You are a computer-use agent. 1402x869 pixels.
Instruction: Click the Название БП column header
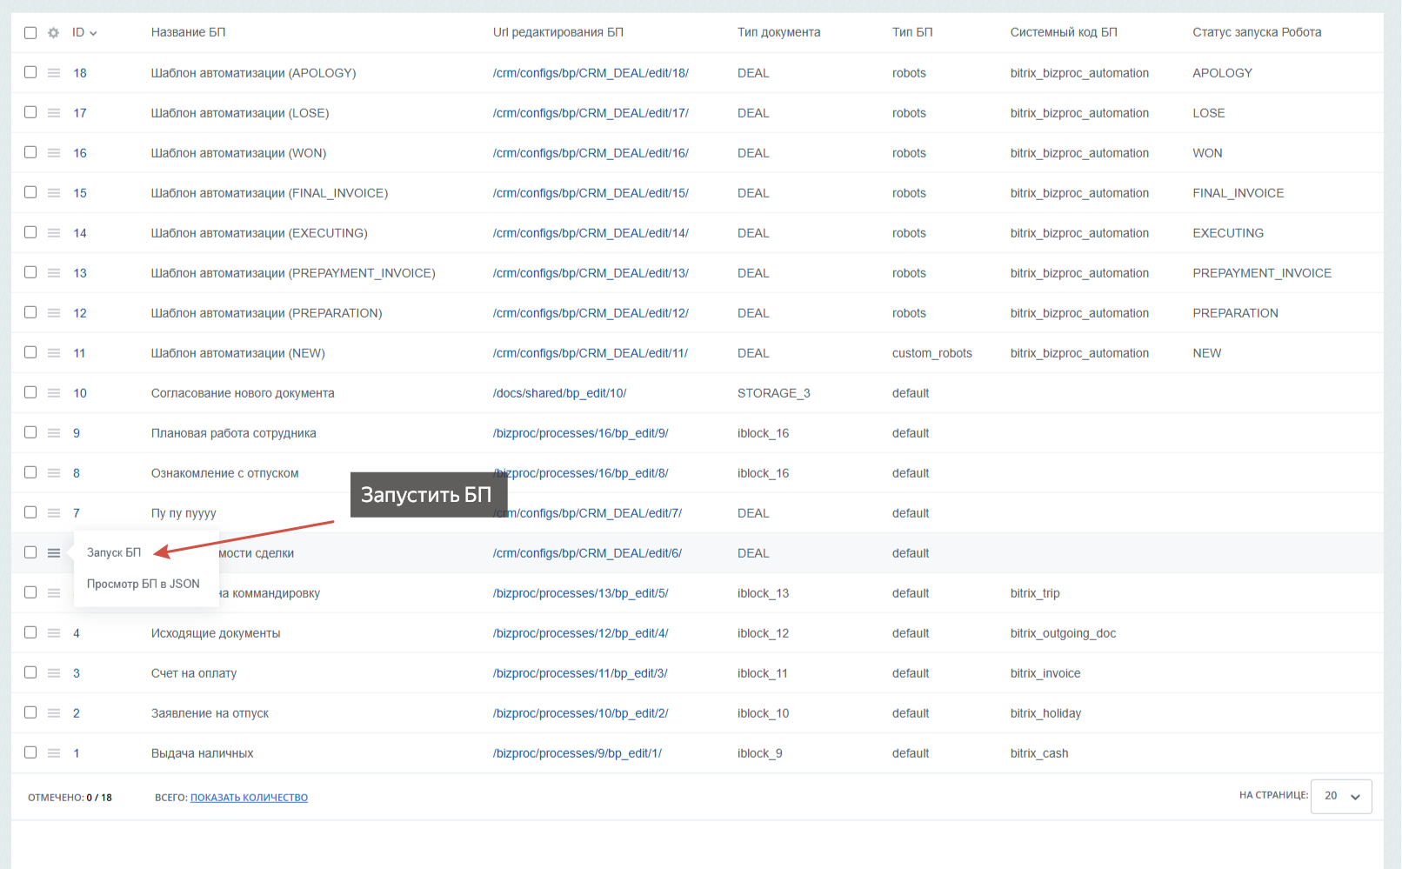click(x=188, y=33)
